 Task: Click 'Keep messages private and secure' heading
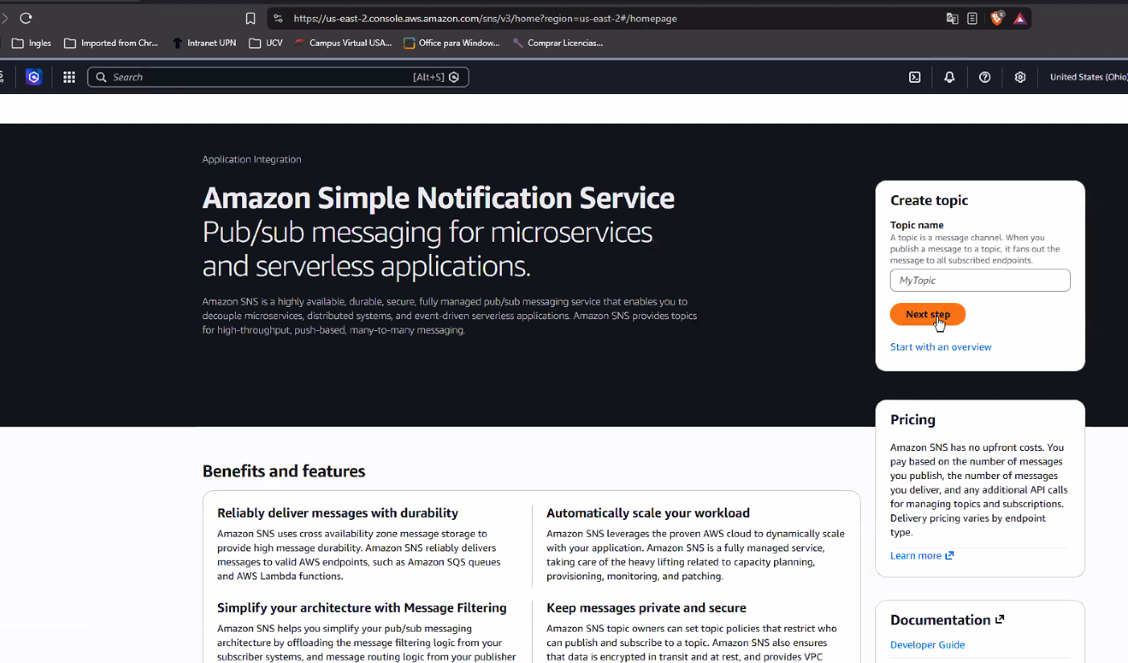[646, 608]
